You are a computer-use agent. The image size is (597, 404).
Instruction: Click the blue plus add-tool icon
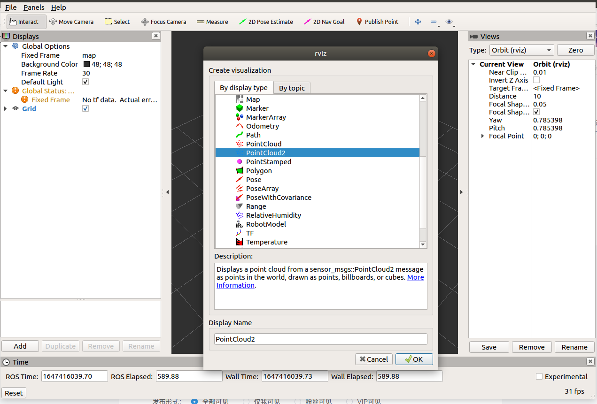[x=418, y=22]
